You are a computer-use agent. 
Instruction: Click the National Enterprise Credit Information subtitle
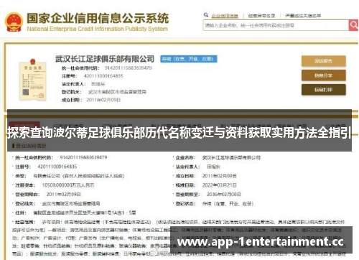97,29
